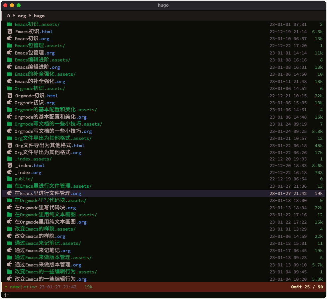The width and height of the screenshot is (327, 299).
Task: Open directory name Emacs包管理.assets/
Action: point(40,46)
